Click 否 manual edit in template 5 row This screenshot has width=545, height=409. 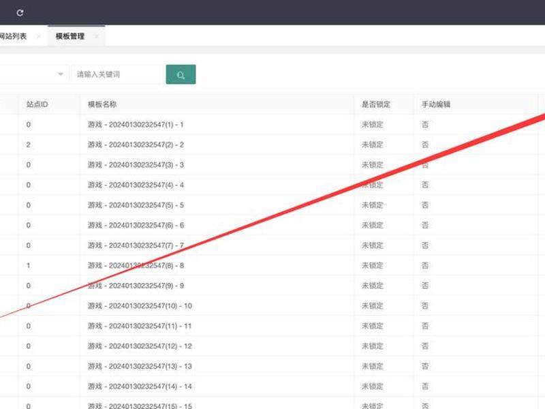425,205
